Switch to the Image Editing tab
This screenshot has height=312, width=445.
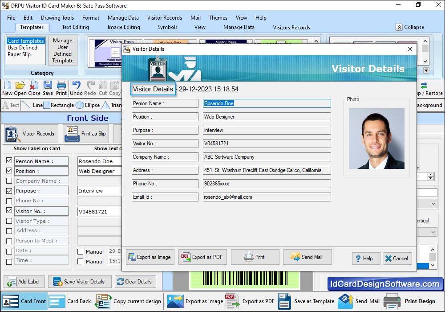[x=124, y=27]
